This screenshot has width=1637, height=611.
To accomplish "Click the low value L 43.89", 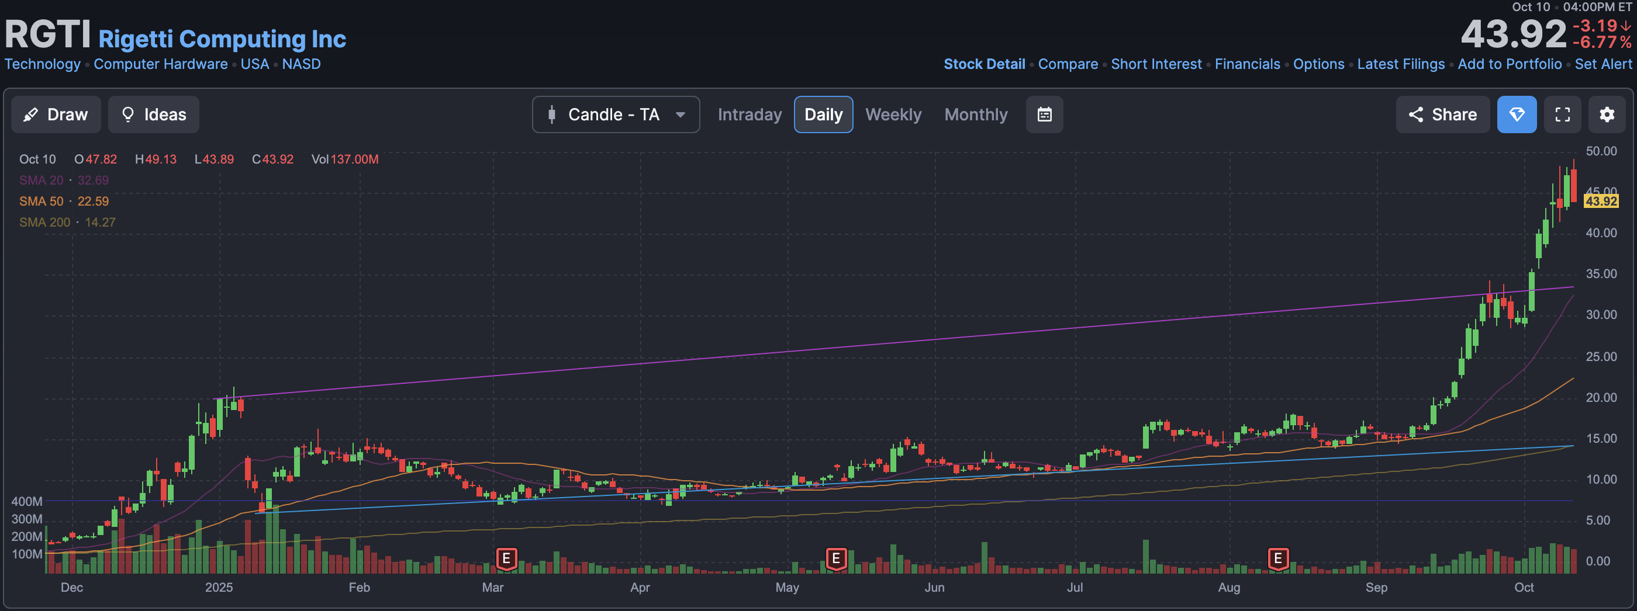I will click(214, 159).
